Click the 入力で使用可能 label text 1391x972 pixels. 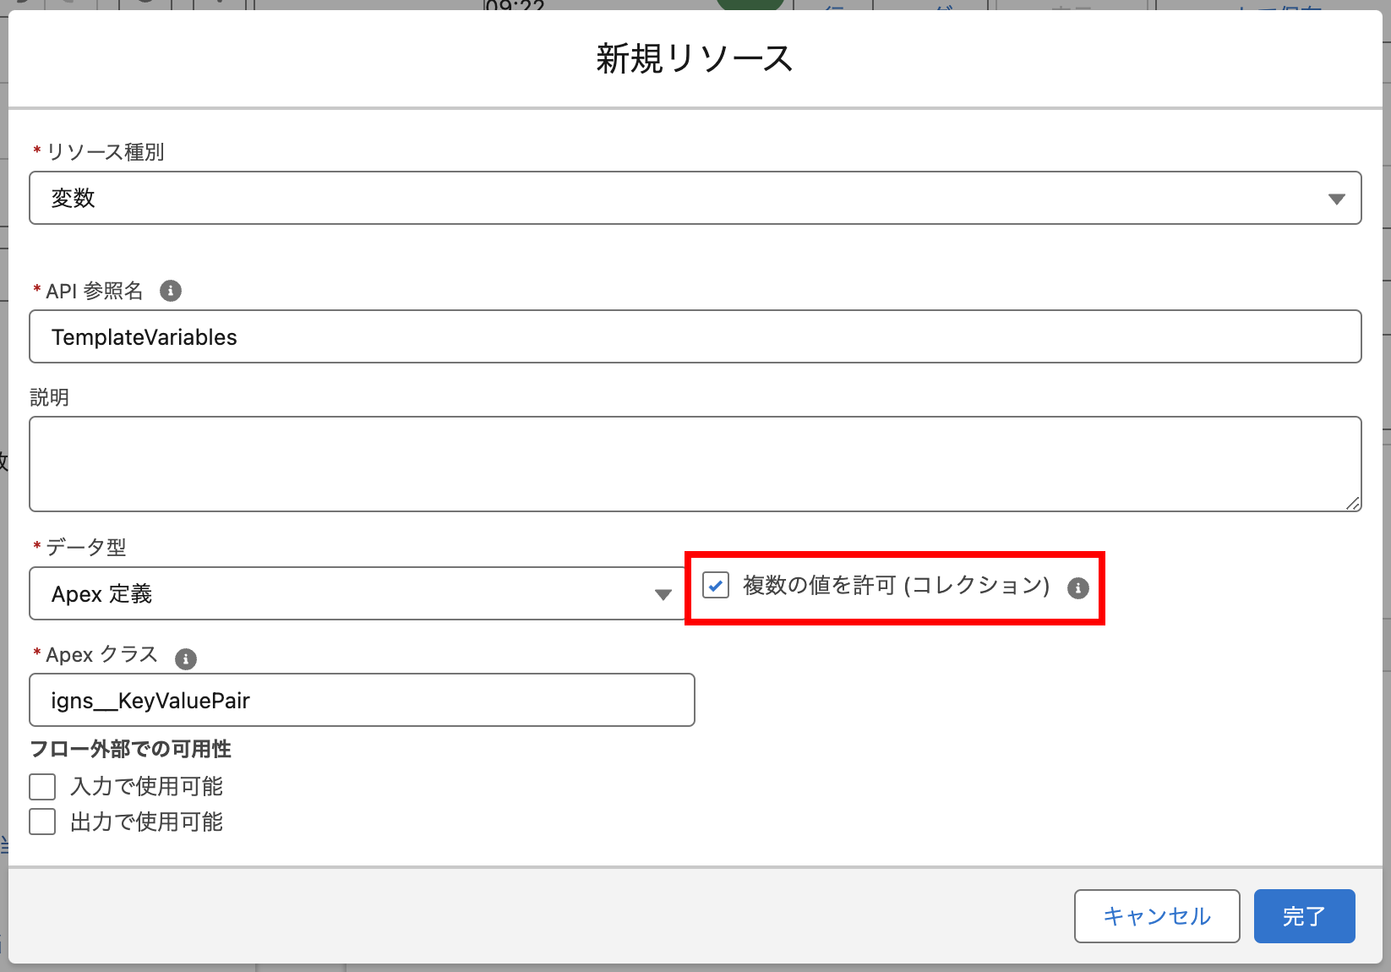point(147,787)
